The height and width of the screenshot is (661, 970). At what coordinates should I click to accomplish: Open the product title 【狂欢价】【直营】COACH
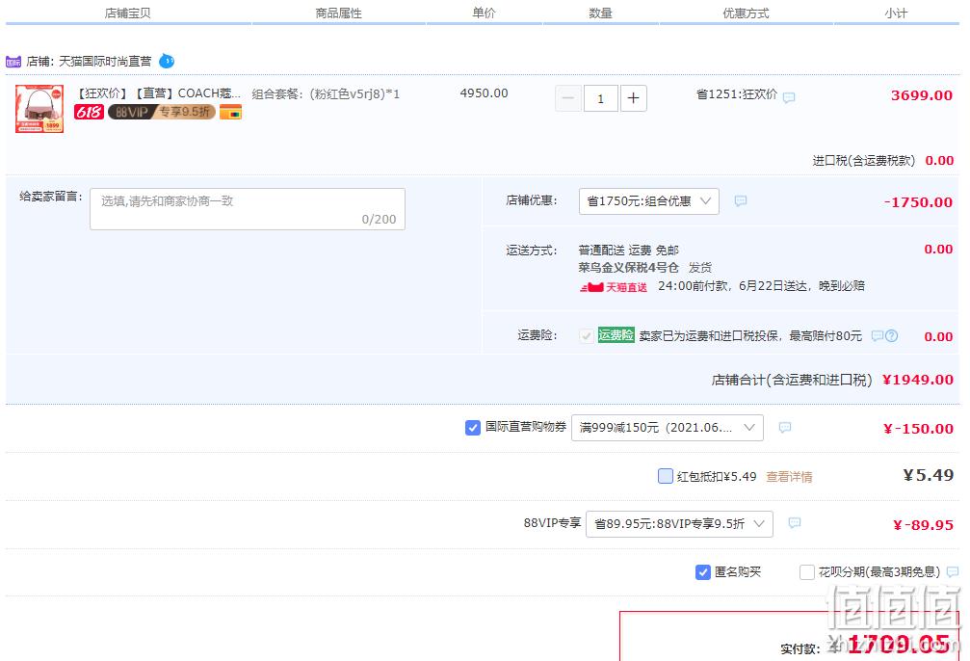click(158, 93)
